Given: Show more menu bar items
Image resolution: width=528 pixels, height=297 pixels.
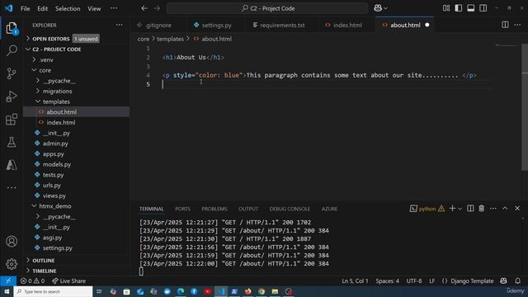Looking at the screenshot, I should pyautogui.click(x=114, y=8).
